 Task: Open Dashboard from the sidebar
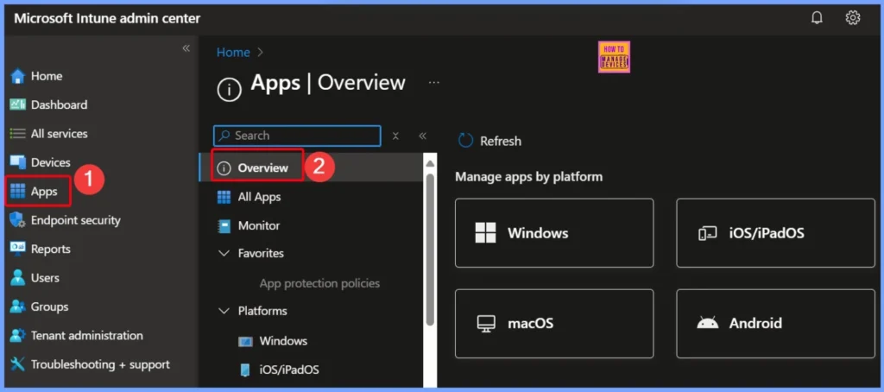pyautogui.click(x=60, y=104)
